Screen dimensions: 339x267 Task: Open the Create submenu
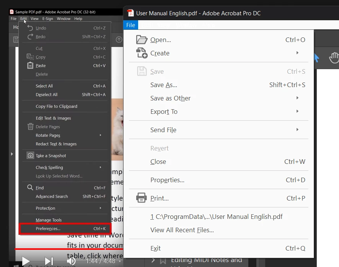coord(218,53)
